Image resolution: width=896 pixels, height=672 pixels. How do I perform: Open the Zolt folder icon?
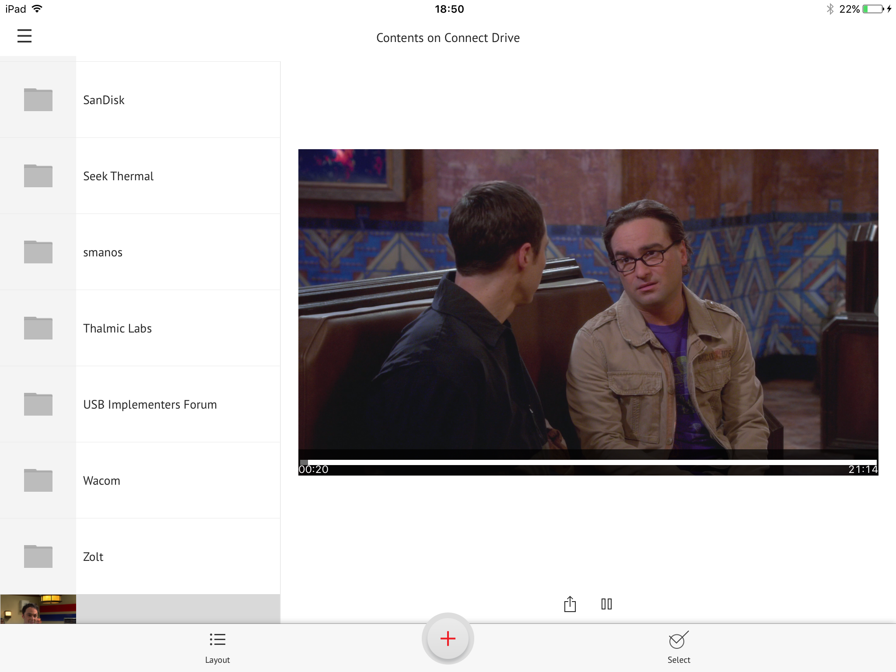click(x=38, y=556)
